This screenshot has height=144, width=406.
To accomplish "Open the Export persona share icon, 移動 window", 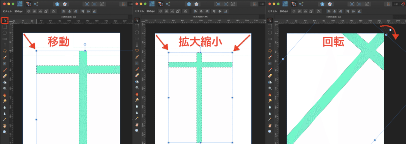I will coord(36,4).
